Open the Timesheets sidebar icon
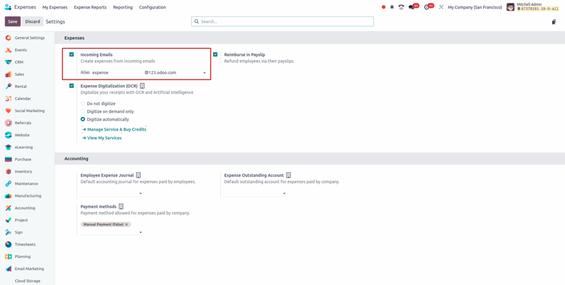Image resolution: width=565 pixels, height=285 pixels. click(8, 244)
